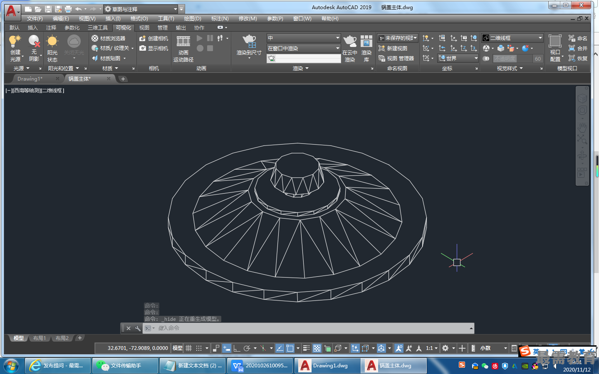This screenshot has height=374, width=599.
Task: Switch to 布局1 layout tab
Action: pyautogui.click(x=40, y=338)
